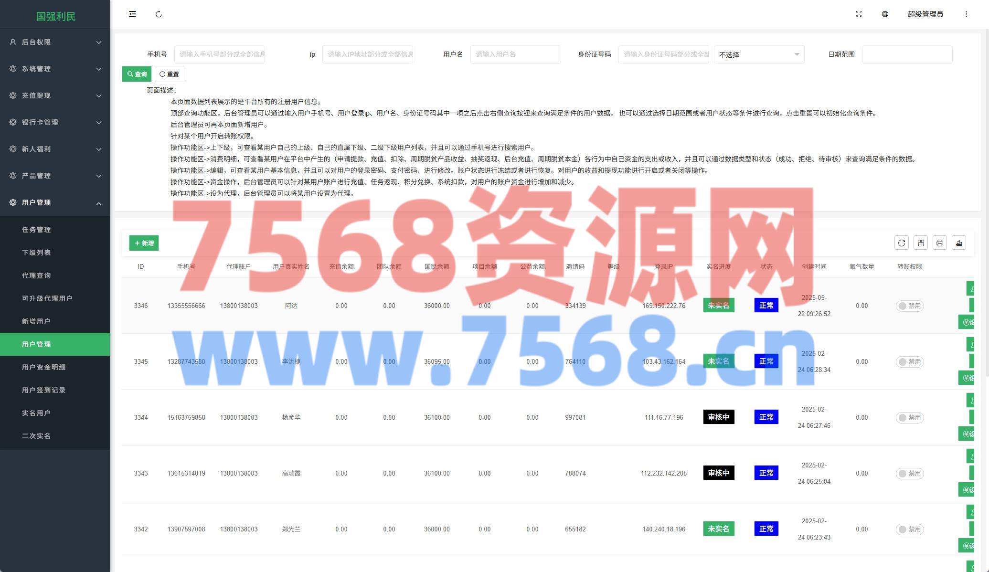Open the column display settings icon
Viewport: 989px width, 572px height.
[x=921, y=243]
